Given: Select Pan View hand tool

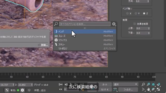Looking at the screenshot, I should [x=148, y=89].
